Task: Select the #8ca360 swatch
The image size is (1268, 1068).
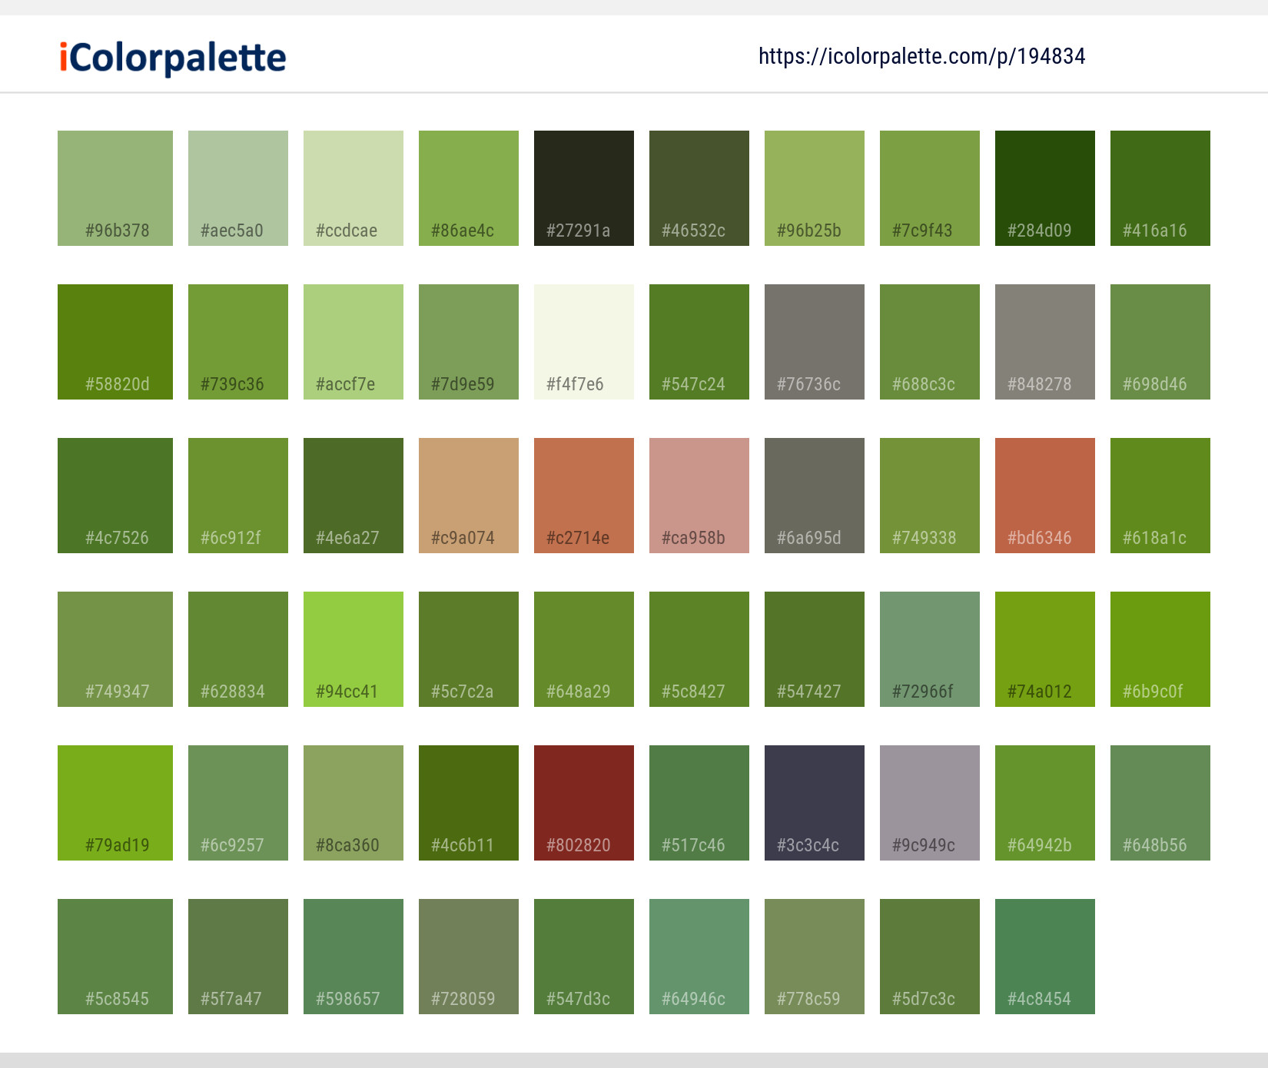Action: click(x=354, y=803)
